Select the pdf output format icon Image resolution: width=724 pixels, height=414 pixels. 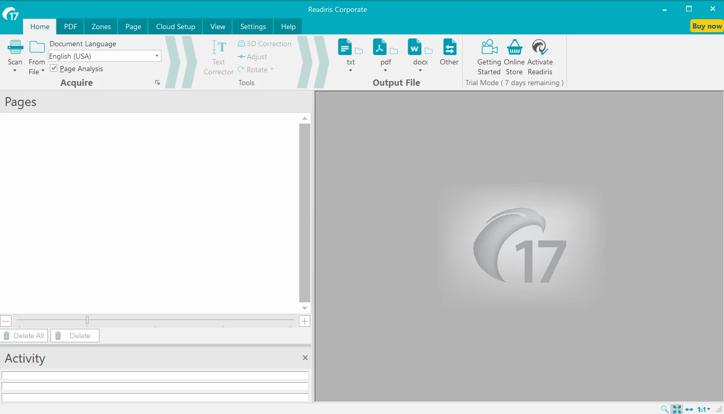(380, 48)
